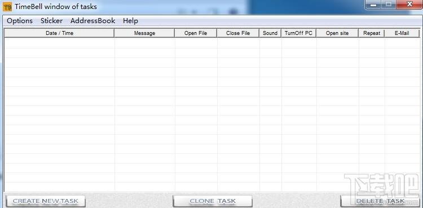Image resolution: width=423 pixels, height=208 pixels.
Task: Select the E-Mail column header
Action: click(402, 33)
